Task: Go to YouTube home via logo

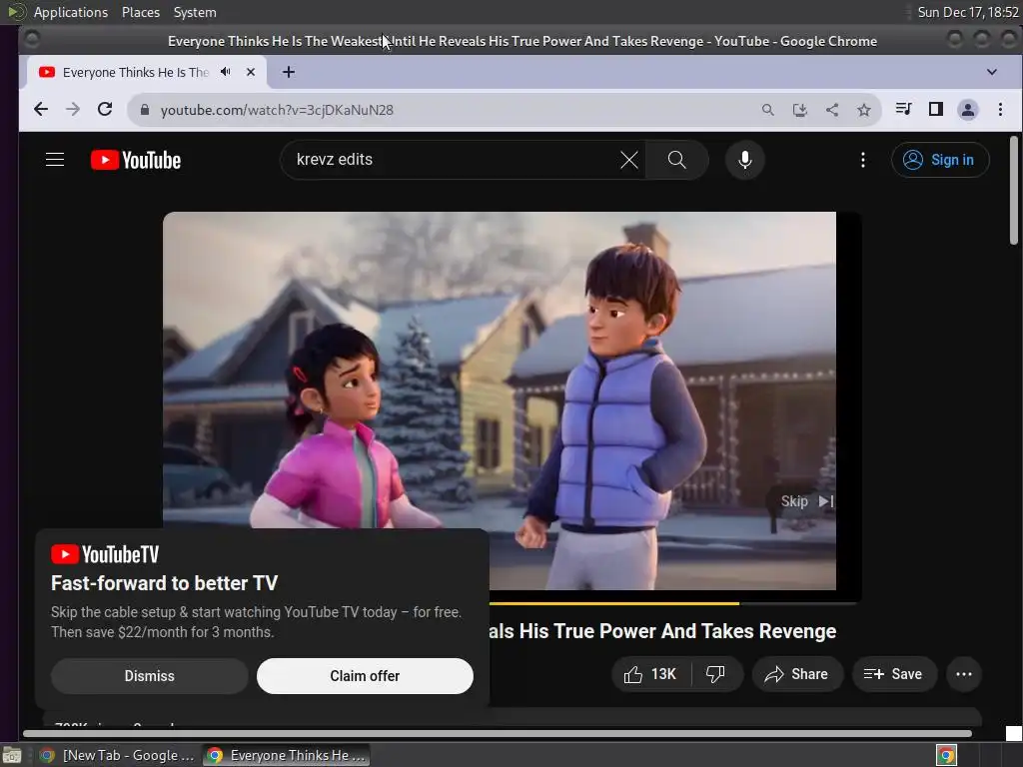Action: [x=136, y=160]
